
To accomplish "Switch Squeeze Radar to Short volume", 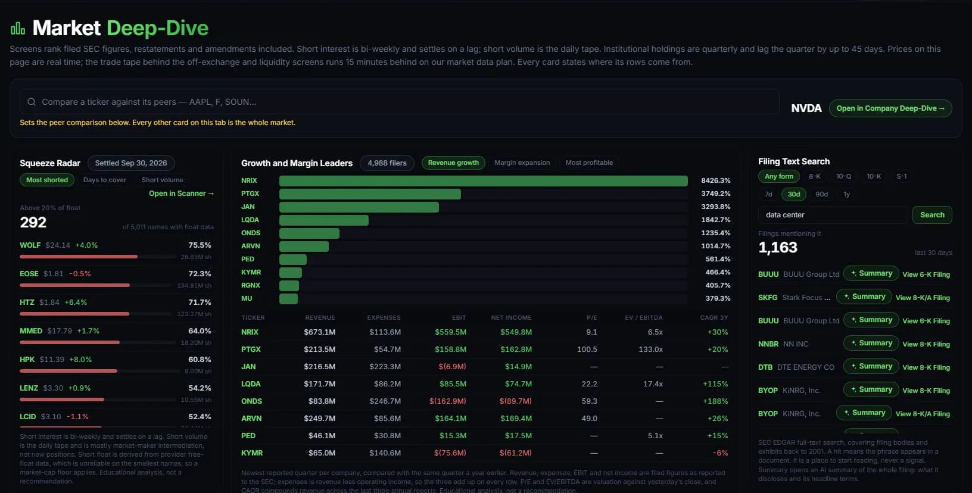I will click(x=163, y=180).
